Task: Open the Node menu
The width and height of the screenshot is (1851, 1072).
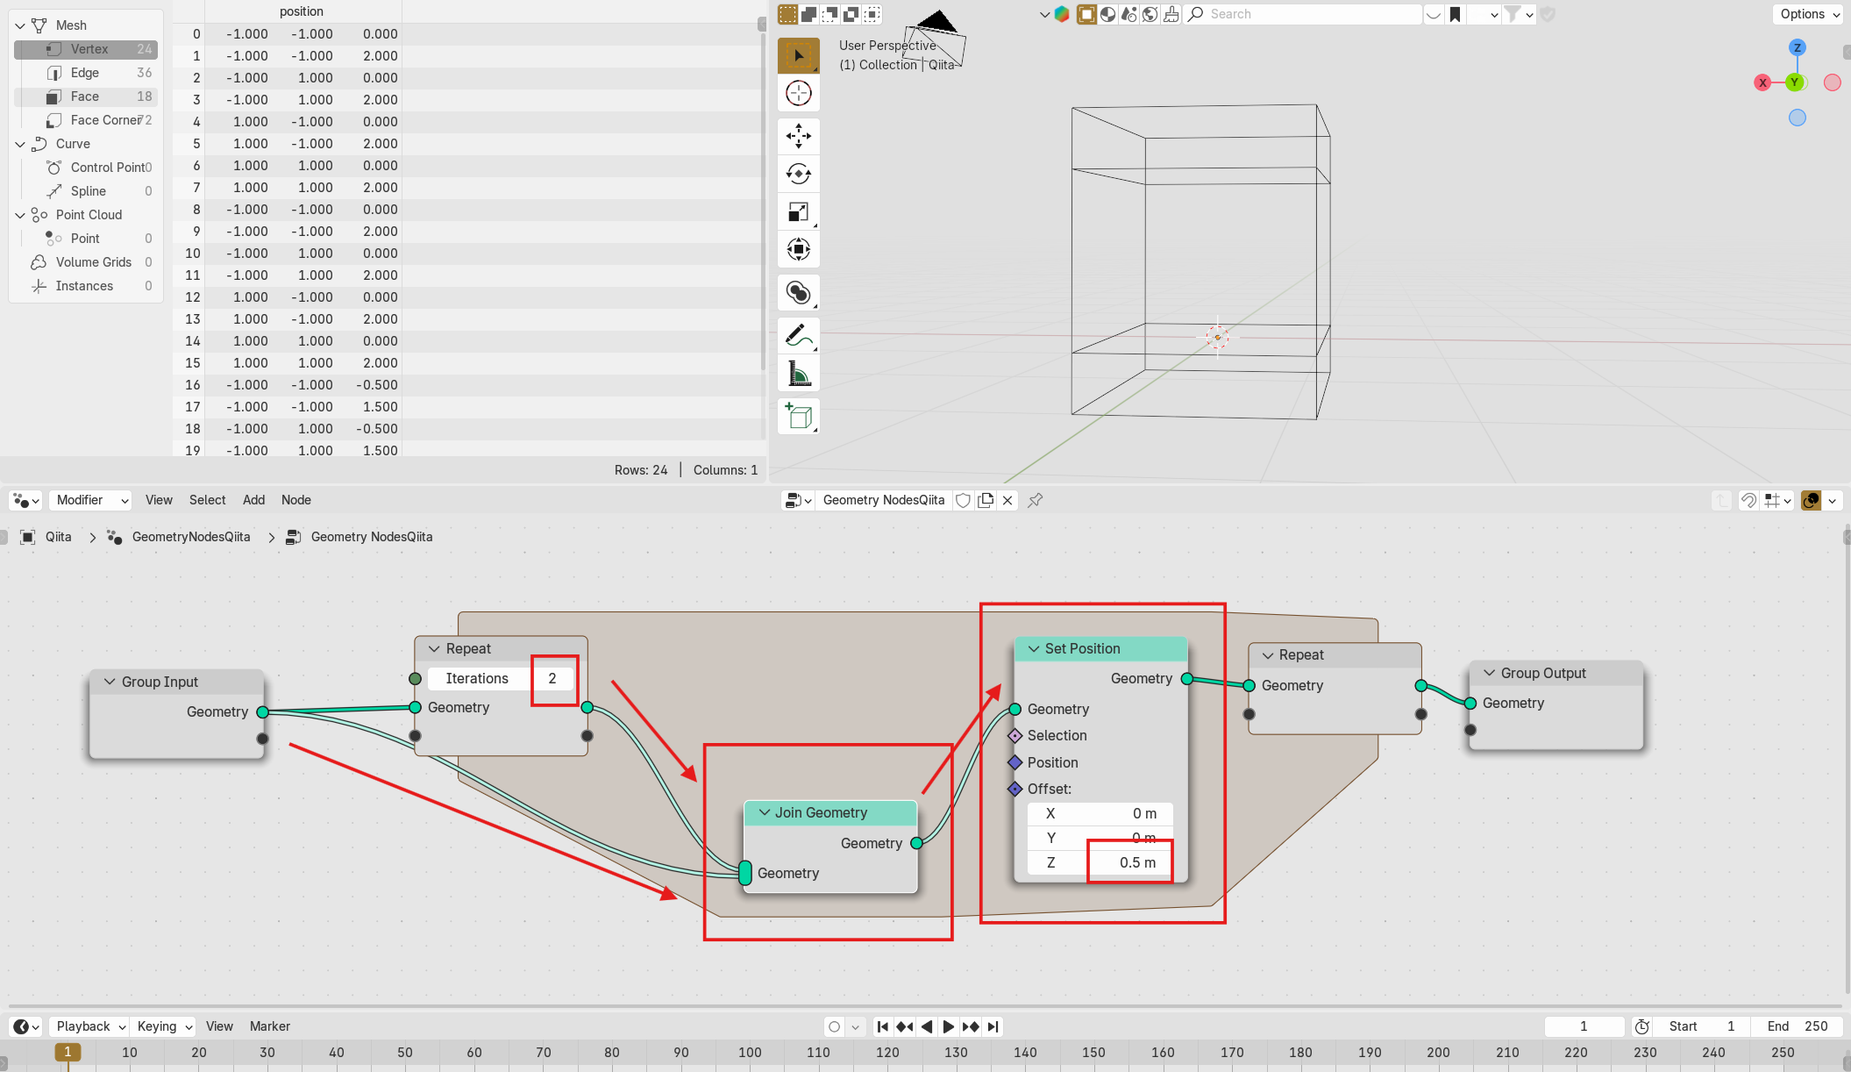Action: pyautogui.click(x=295, y=500)
